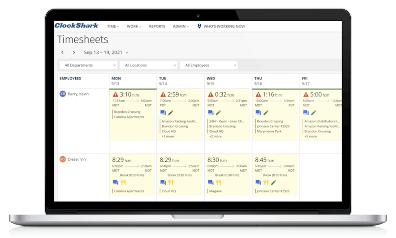
Task: Open the ADMIN menu
Action: coord(181,26)
